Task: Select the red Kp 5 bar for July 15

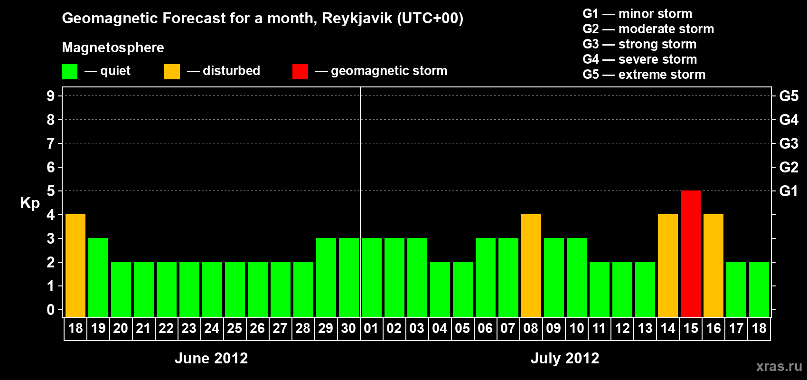Action: pyautogui.click(x=691, y=254)
